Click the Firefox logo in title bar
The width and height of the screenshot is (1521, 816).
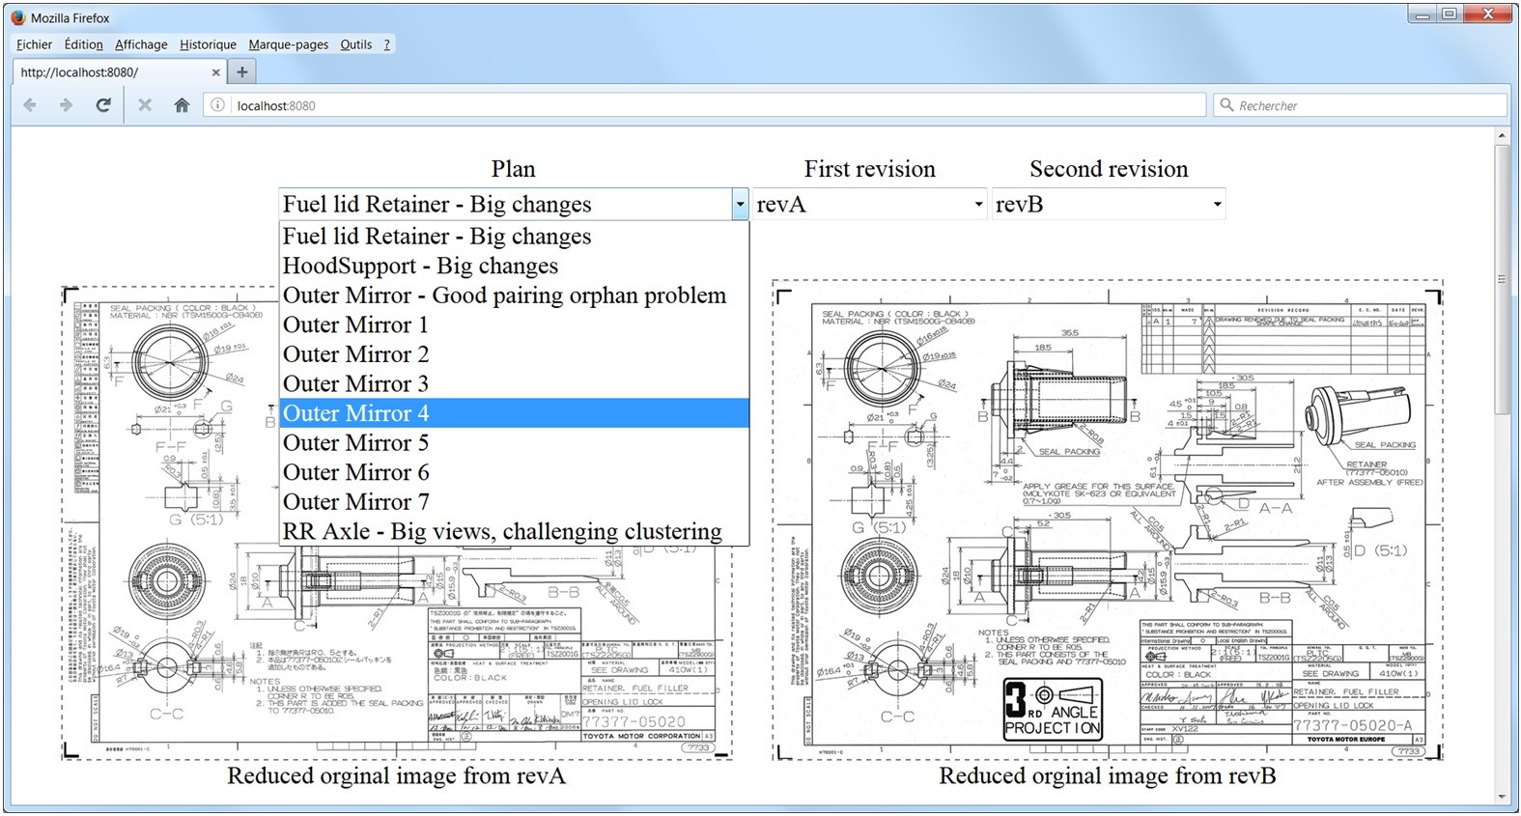click(x=17, y=17)
